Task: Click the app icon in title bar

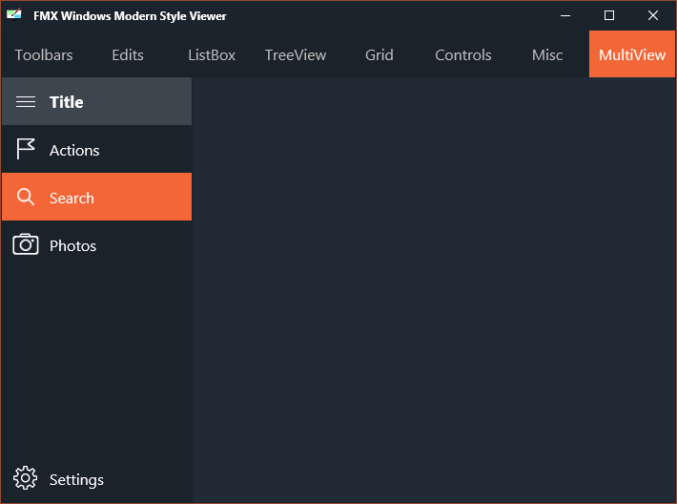Action: point(13,14)
